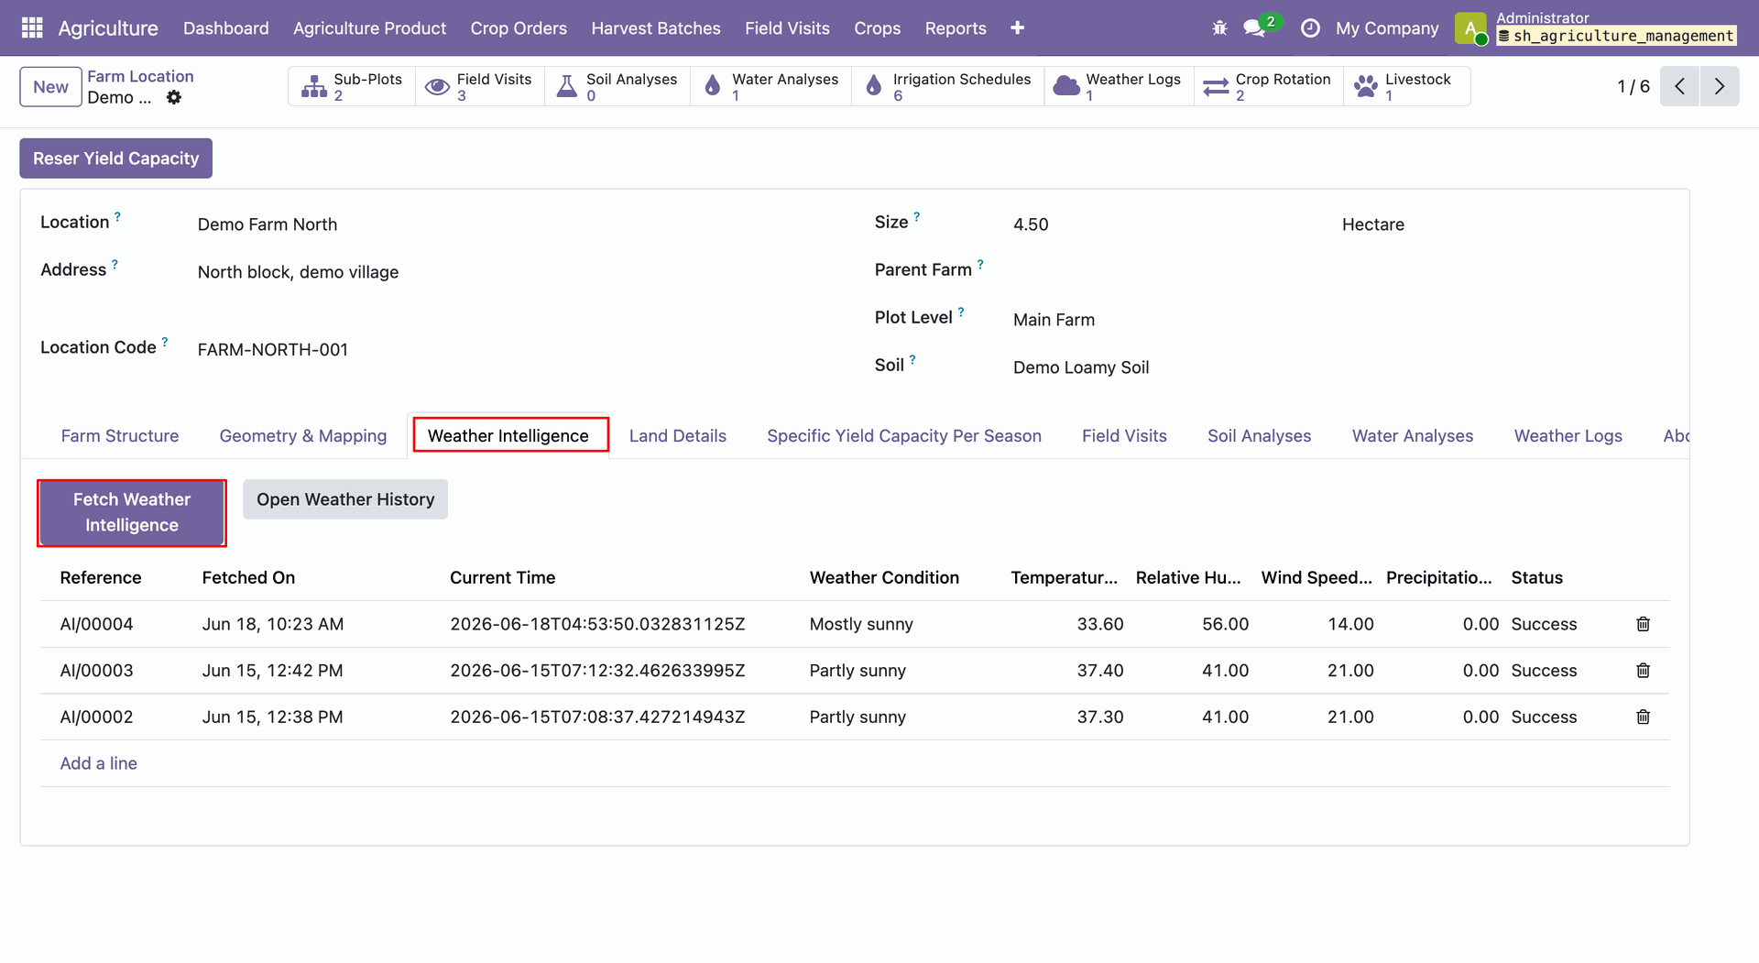Open the activities clock icon
The width and height of the screenshot is (1759, 963).
click(1310, 28)
